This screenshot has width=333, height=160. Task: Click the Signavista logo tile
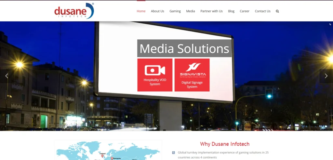(192, 75)
